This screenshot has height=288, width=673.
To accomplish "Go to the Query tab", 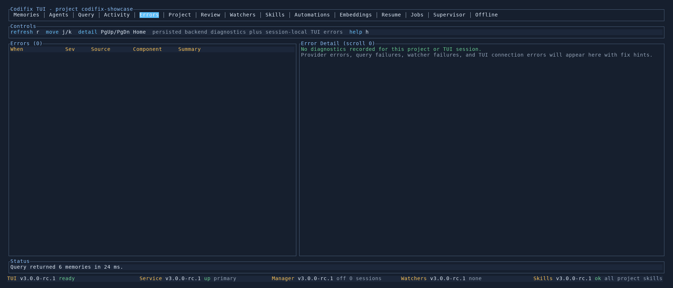I will click(x=86, y=15).
